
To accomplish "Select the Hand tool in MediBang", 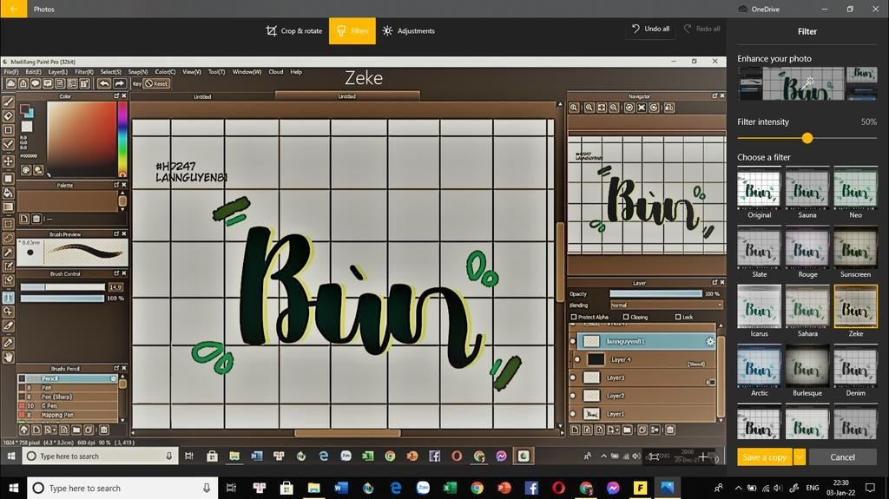I will tap(9, 358).
